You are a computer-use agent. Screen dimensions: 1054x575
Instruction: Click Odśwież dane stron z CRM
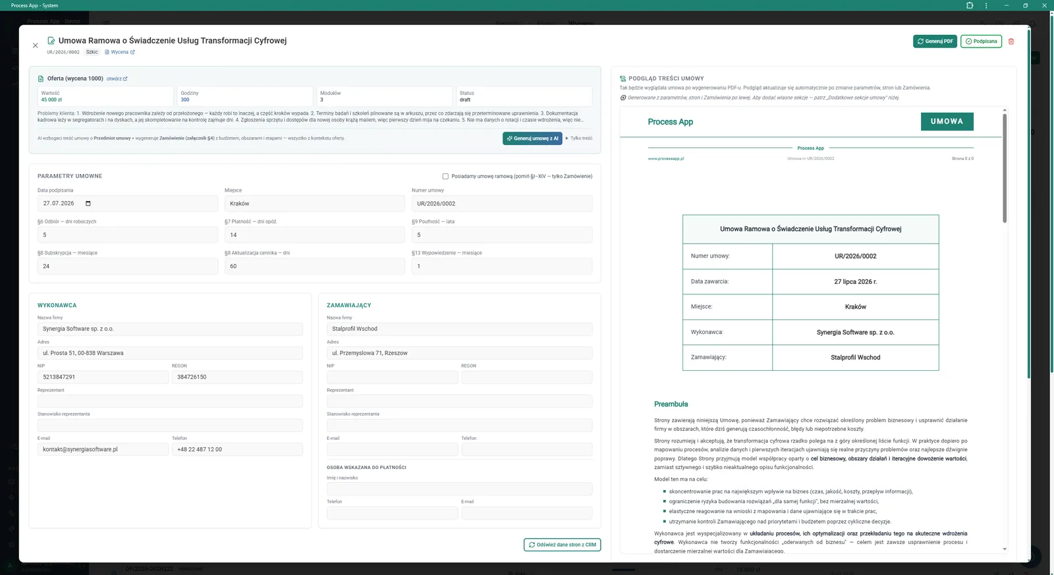pyautogui.click(x=562, y=545)
